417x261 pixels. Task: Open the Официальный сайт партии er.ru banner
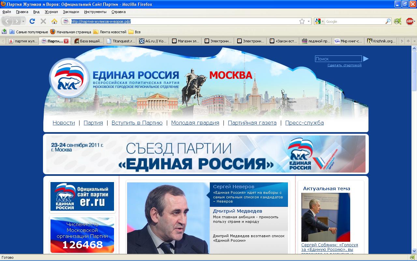[82, 196]
